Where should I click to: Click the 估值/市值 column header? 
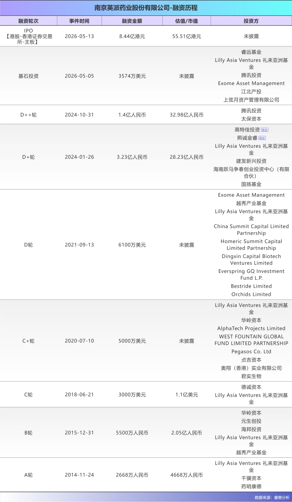[x=187, y=21]
